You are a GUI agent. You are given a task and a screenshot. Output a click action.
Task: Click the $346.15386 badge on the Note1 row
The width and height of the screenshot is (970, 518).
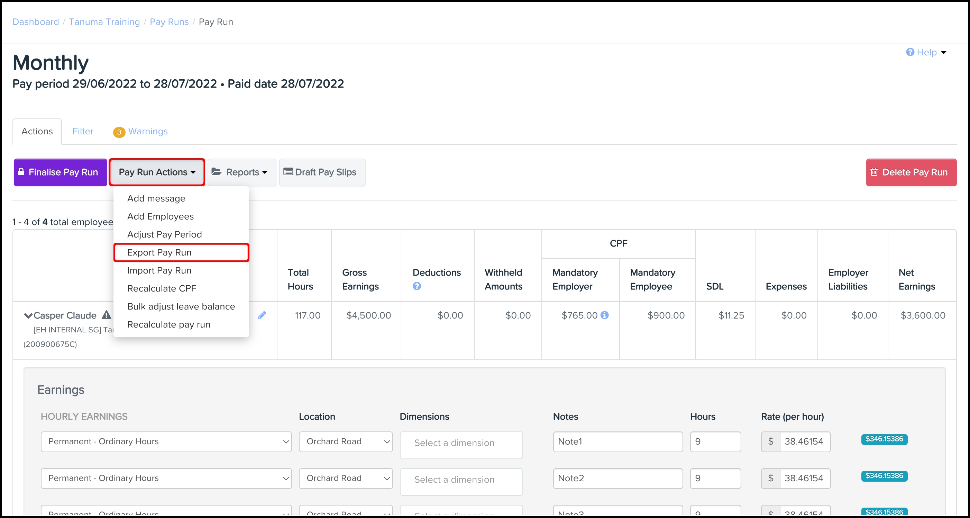[884, 439]
